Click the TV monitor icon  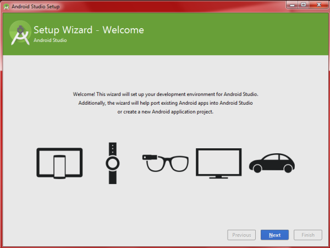(x=219, y=163)
